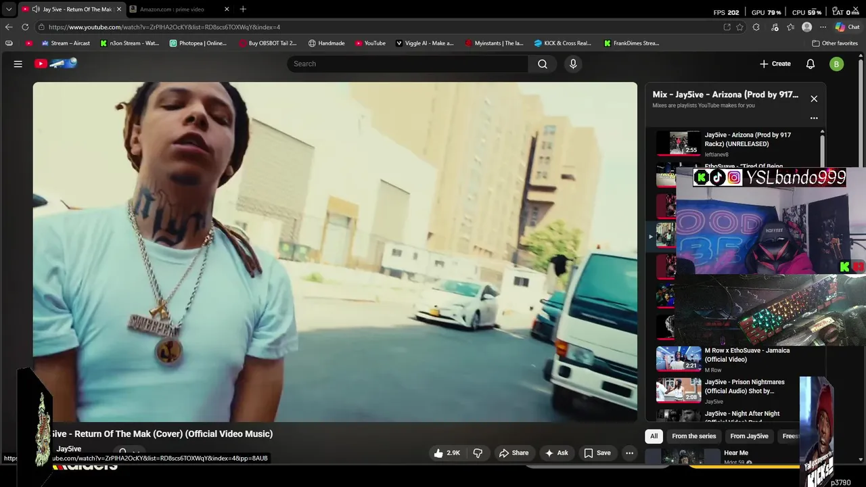This screenshot has width=866, height=487.
Task: Open browser extensions icon in toolbar
Action: [756, 27]
